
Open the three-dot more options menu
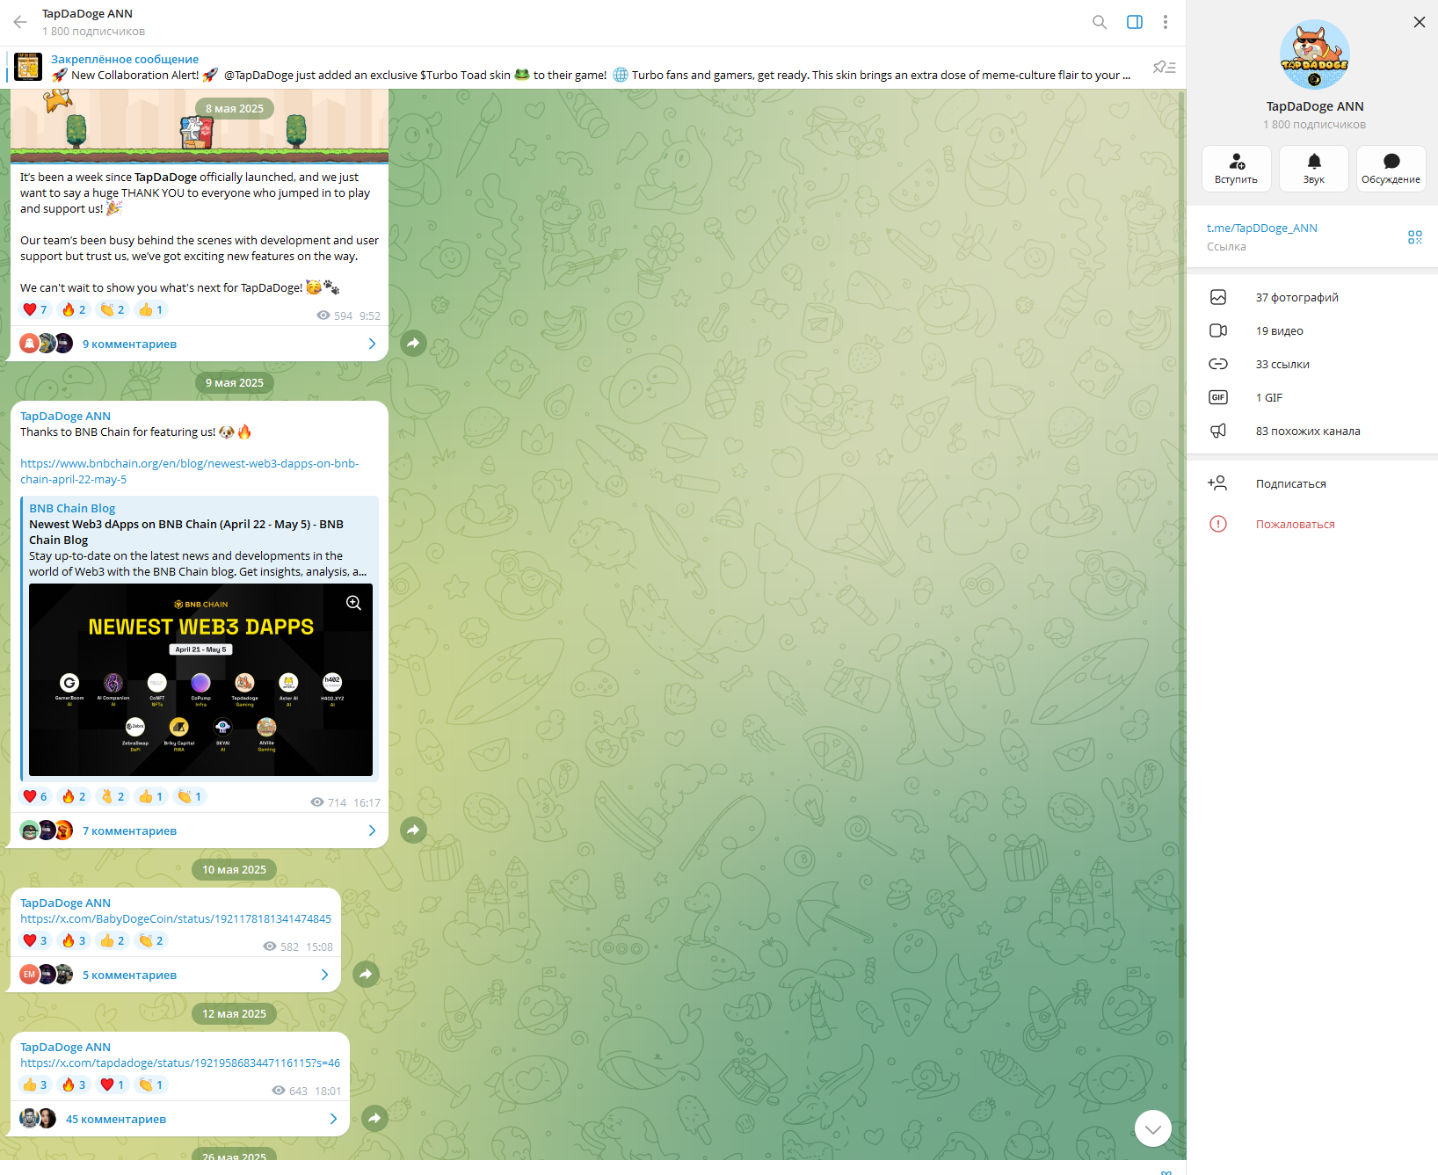tap(1166, 22)
